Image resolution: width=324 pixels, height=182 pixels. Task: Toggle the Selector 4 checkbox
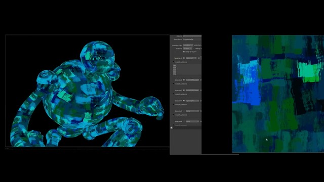184,101
